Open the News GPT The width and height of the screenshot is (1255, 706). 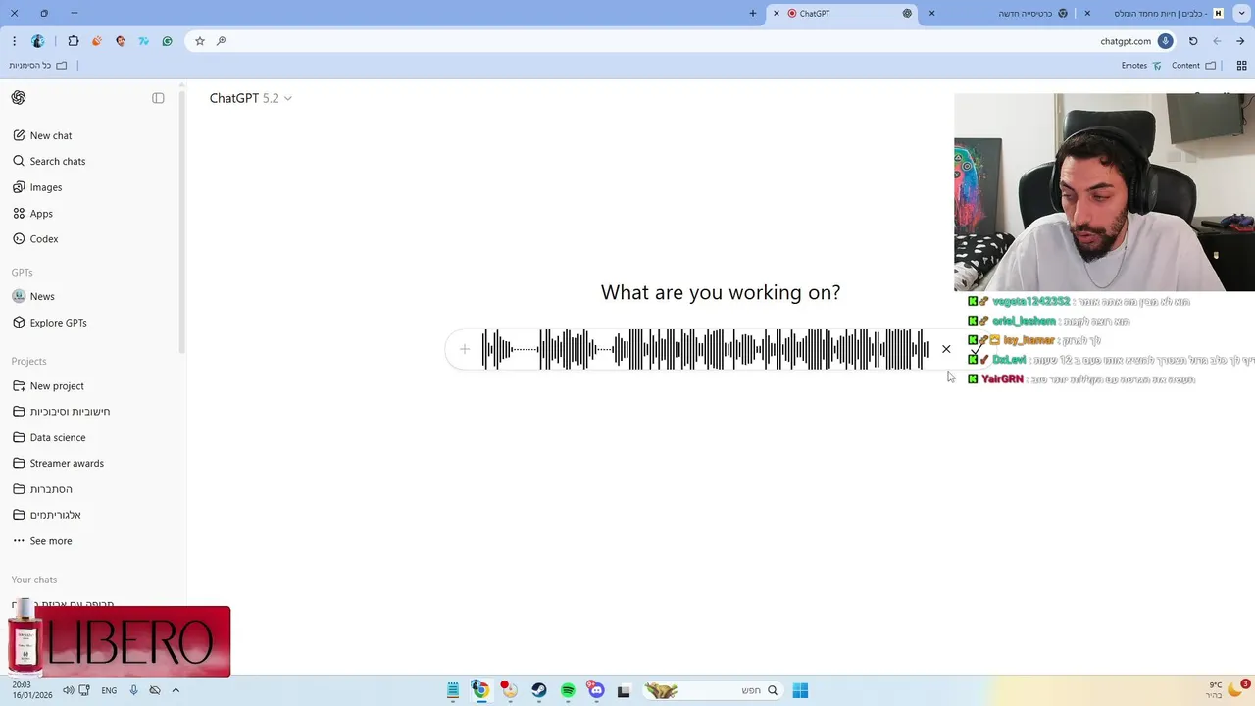pos(33,296)
